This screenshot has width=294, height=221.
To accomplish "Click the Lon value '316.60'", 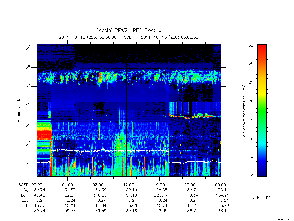I will (x=100, y=195).
